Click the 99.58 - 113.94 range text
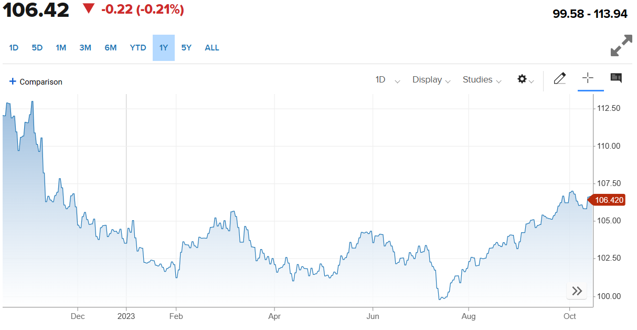The height and width of the screenshot is (330, 637). coord(590,14)
